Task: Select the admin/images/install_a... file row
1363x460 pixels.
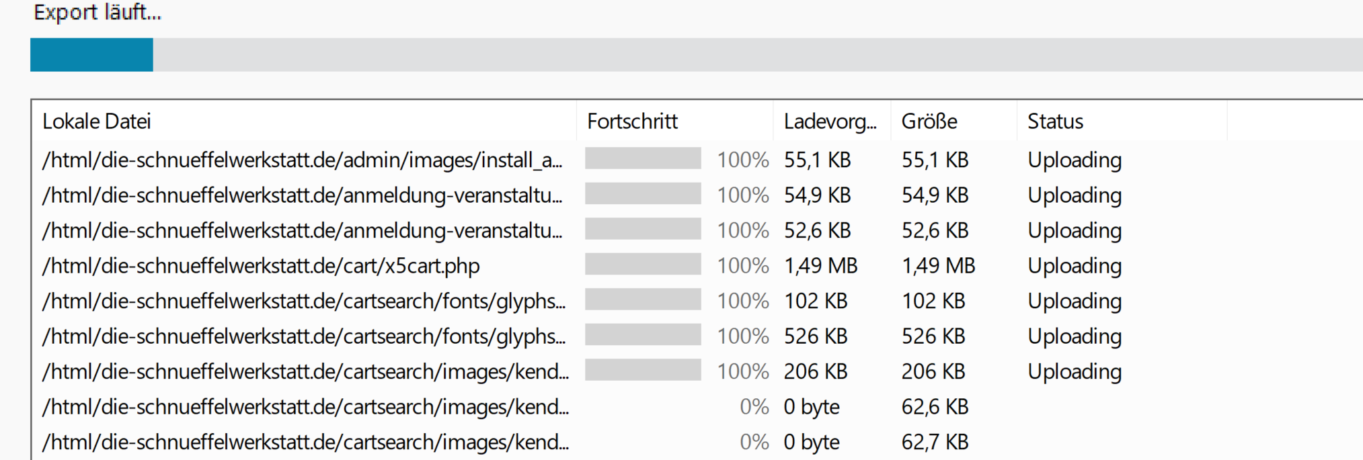Action: pyautogui.click(x=302, y=160)
